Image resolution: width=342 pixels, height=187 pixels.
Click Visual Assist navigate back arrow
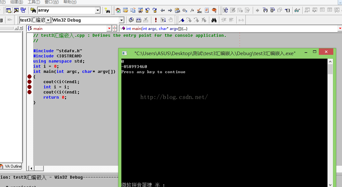163,10
